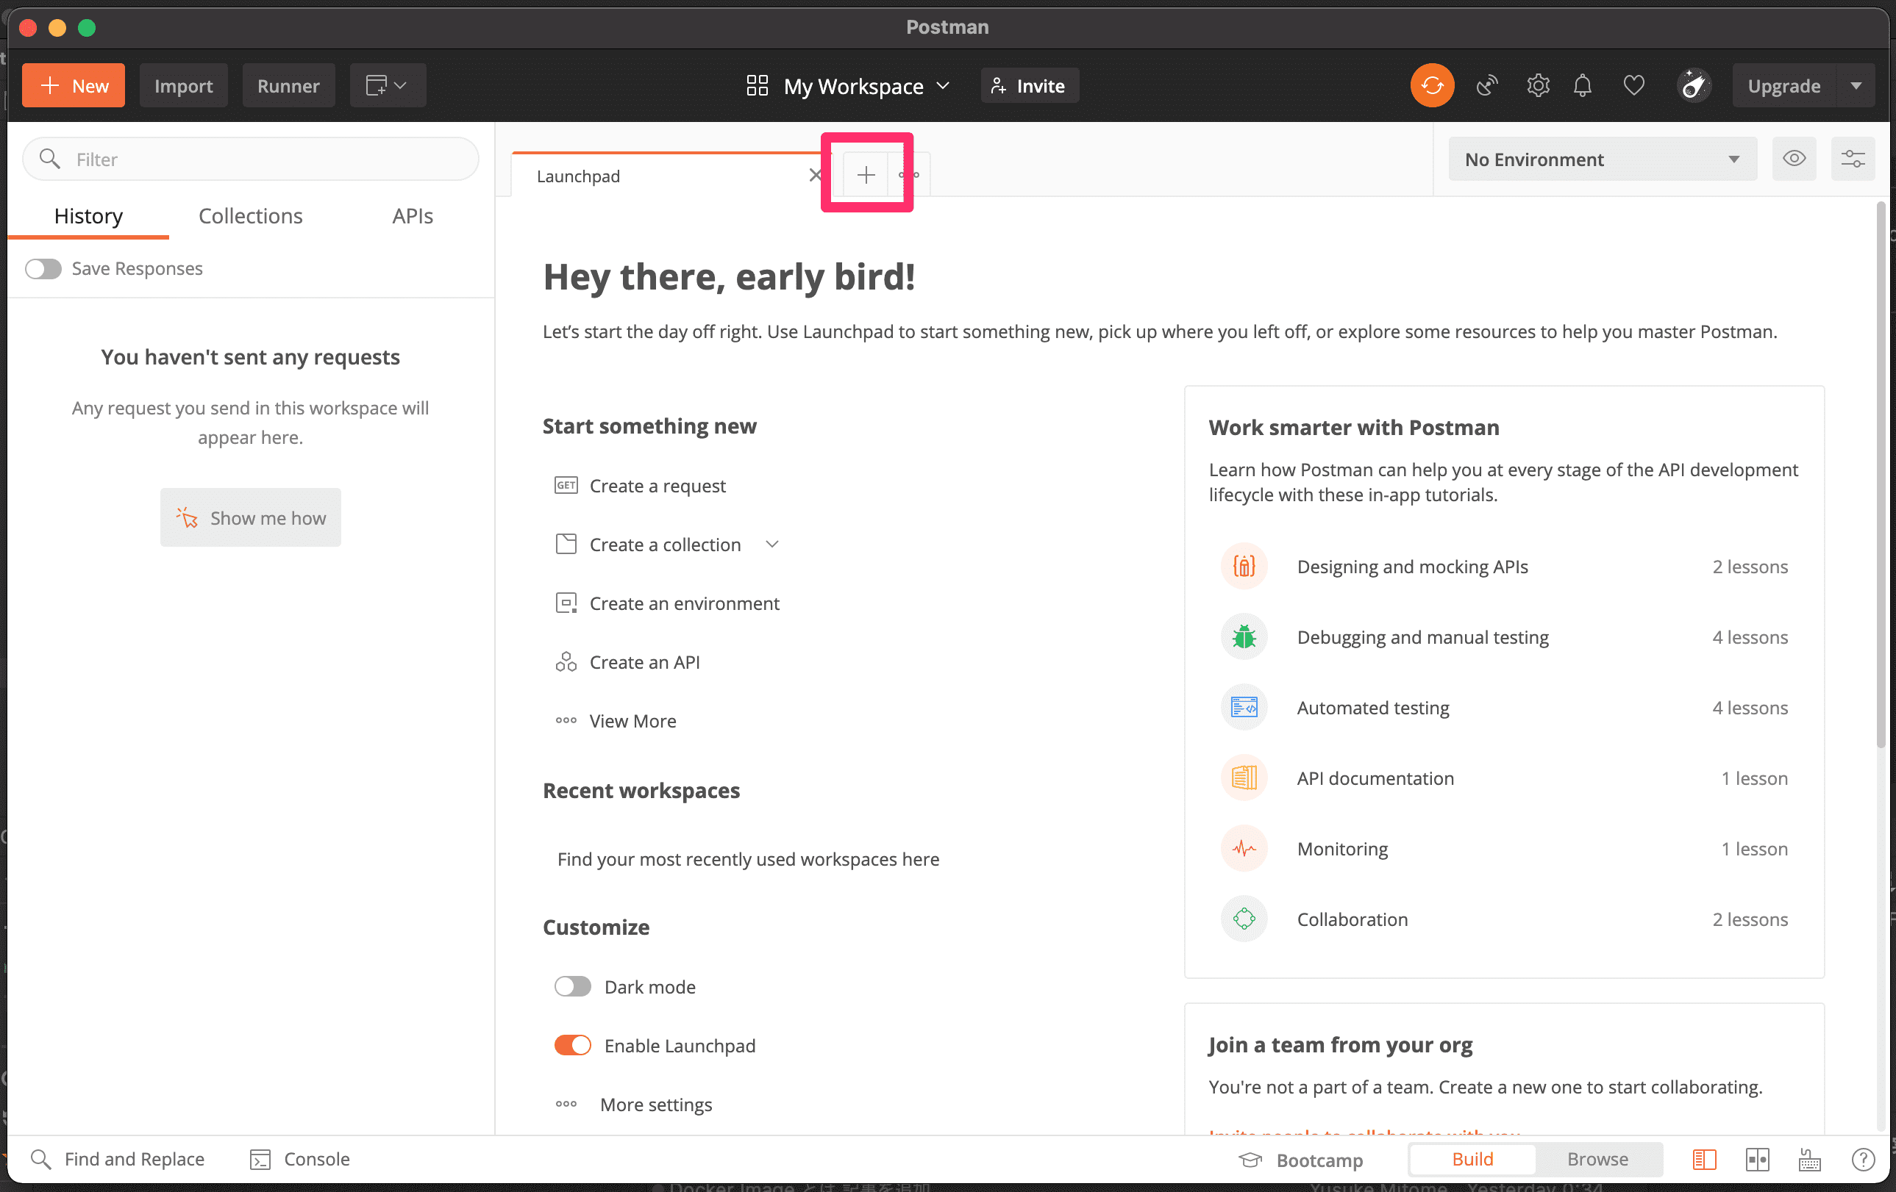The height and width of the screenshot is (1192, 1896).
Task: Disable the Enable Launchpad toggle
Action: click(x=572, y=1045)
